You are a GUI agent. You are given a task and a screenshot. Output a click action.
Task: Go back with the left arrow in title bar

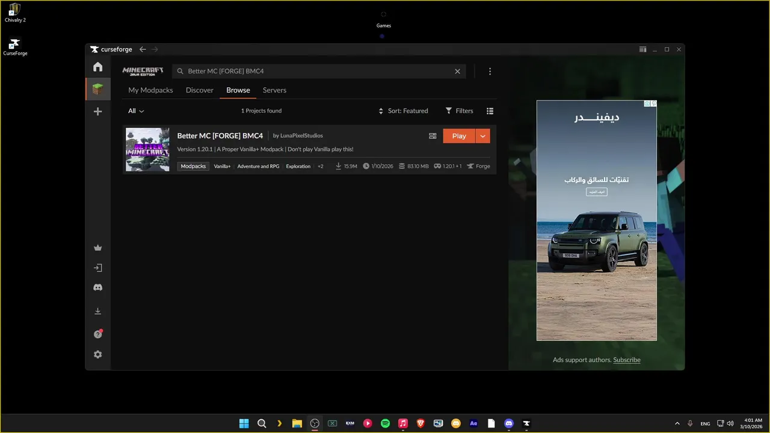[143, 49]
